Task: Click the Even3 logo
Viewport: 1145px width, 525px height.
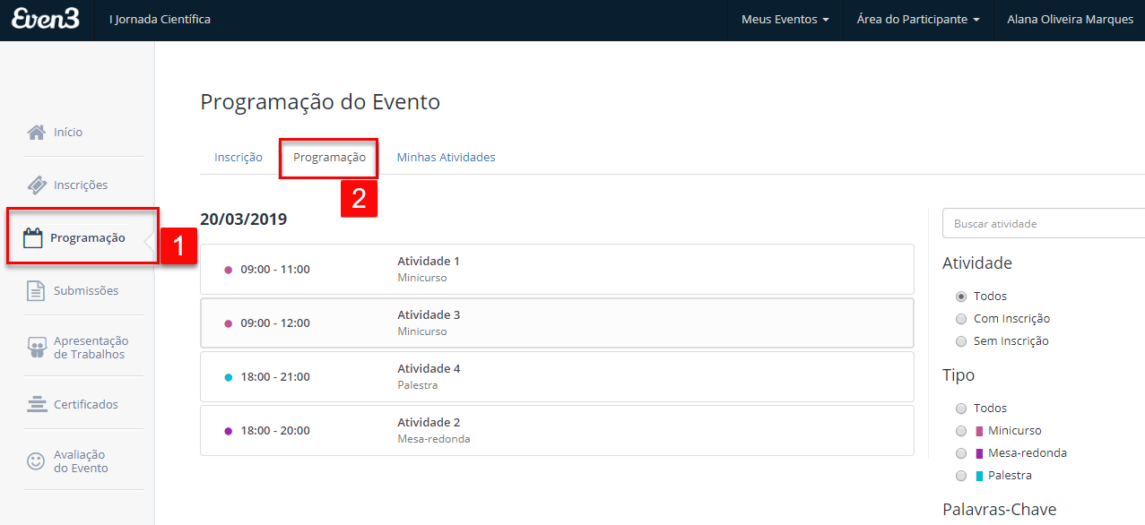Action: tap(45, 19)
